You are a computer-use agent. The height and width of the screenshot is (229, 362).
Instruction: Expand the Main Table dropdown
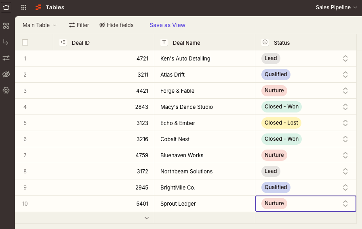[40, 25]
